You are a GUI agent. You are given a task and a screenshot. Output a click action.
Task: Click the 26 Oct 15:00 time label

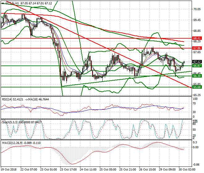tap(147, 170)
